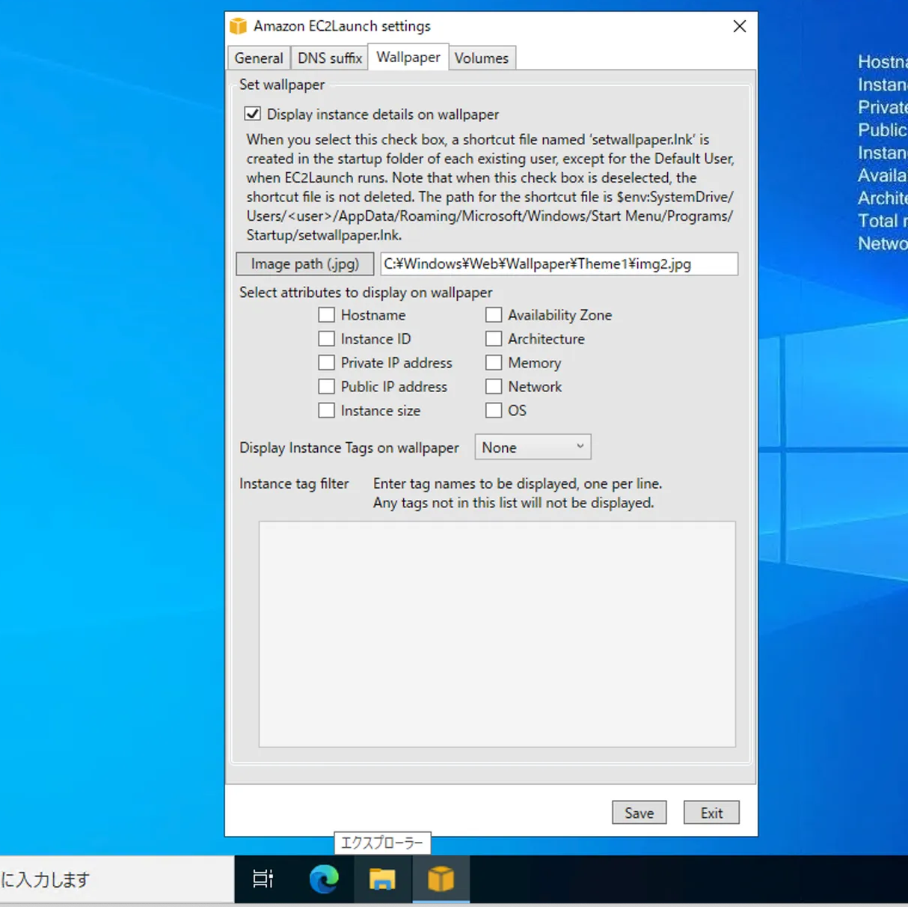
Task: Go to the Volumes tab
Action: tap(481, 58)
